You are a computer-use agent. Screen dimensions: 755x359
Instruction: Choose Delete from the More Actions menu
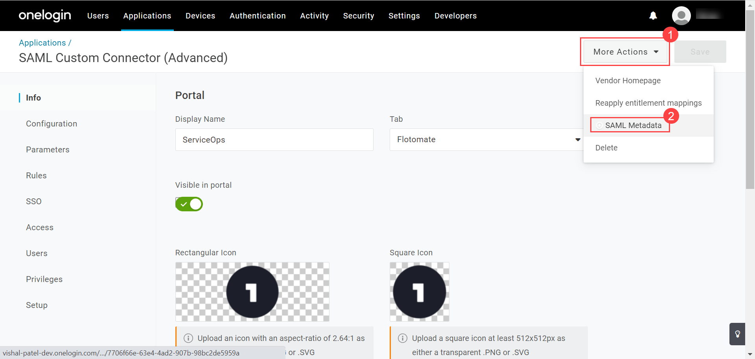[x=606, y=148]
